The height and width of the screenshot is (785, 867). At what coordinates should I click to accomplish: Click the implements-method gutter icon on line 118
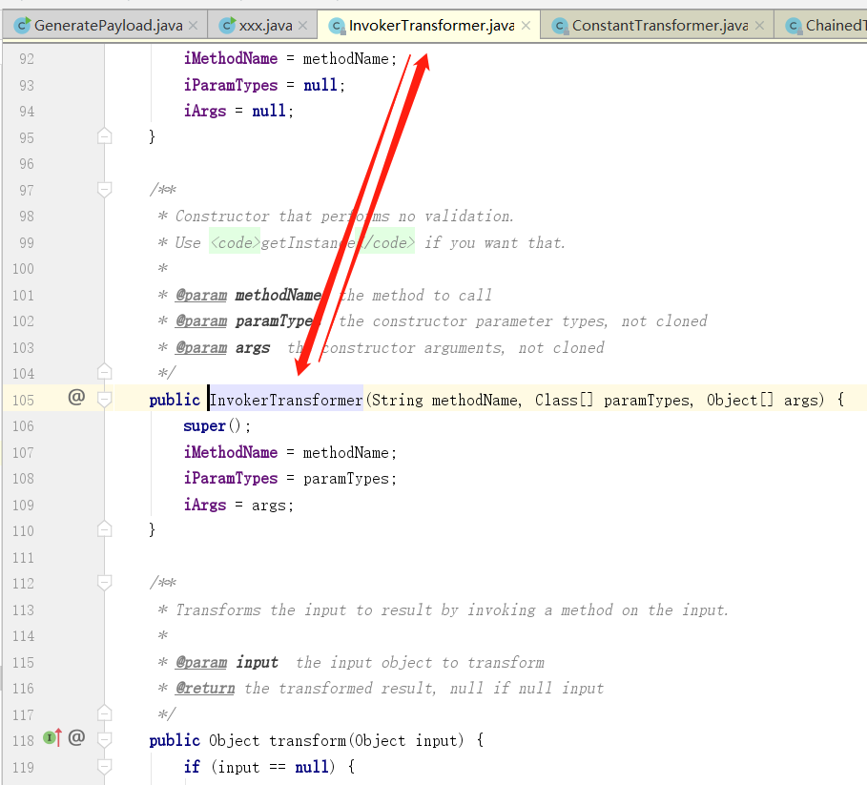point(52,737)
